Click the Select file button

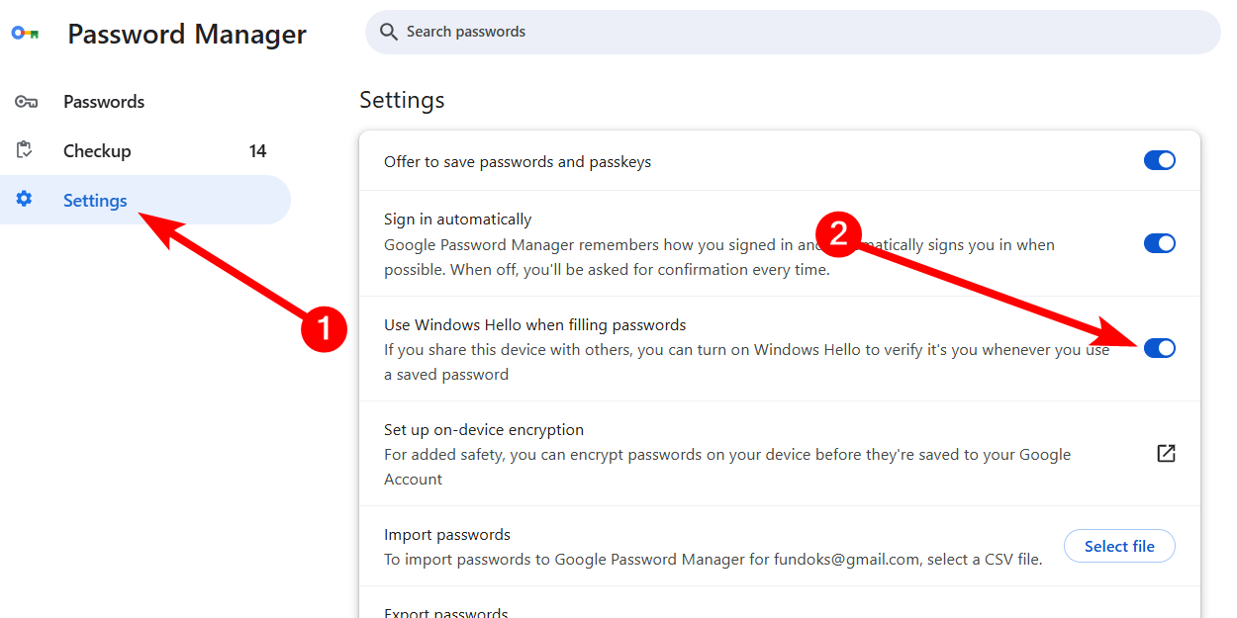(x=1119, y=546)
